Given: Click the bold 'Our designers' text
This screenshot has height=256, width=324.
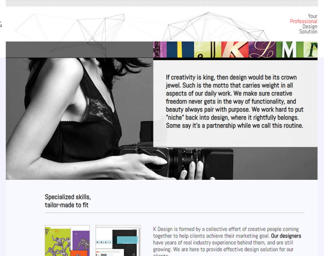Looking at the screenshot, I should pyautogui.click(x=286, y=236).
